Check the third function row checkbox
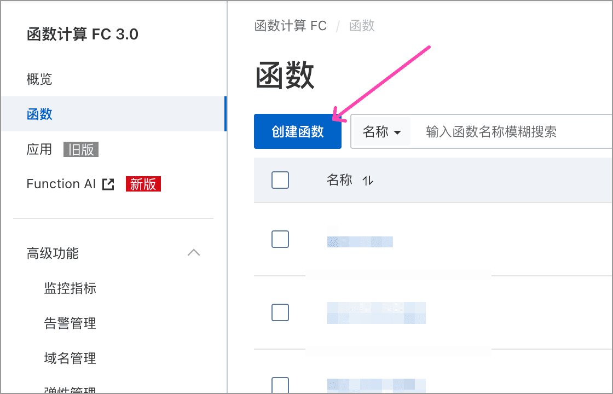 (x=280, y=385)
